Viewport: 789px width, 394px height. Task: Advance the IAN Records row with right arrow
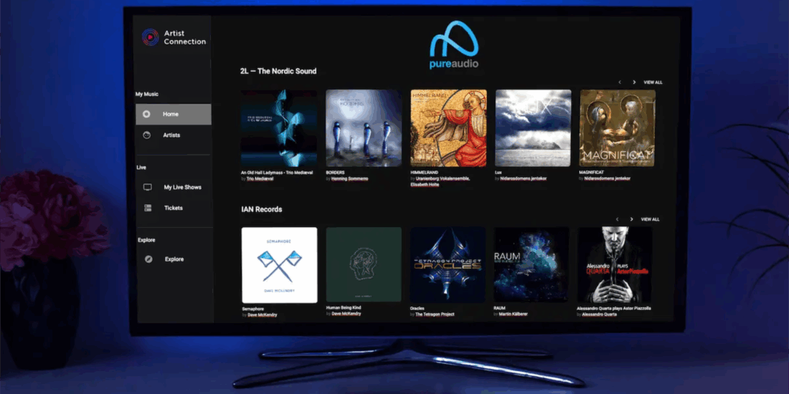point(631,219)
